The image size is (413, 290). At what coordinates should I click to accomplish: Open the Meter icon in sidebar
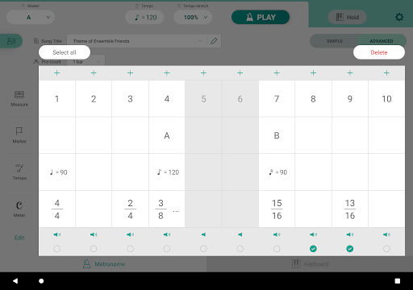coord(19,205)
